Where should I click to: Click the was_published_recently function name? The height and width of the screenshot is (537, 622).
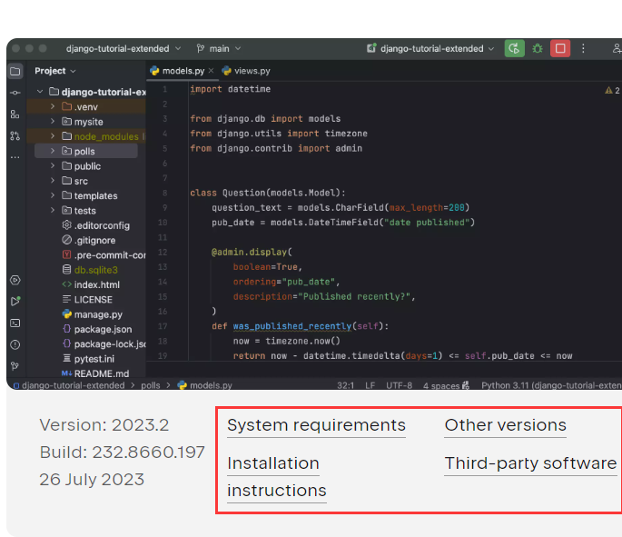coord(292,326)
